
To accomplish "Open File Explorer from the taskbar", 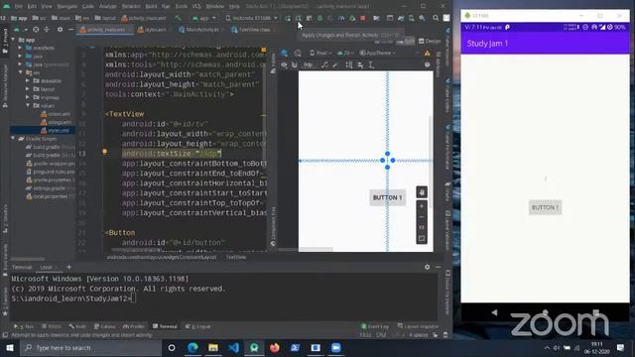I will [213, 348].
